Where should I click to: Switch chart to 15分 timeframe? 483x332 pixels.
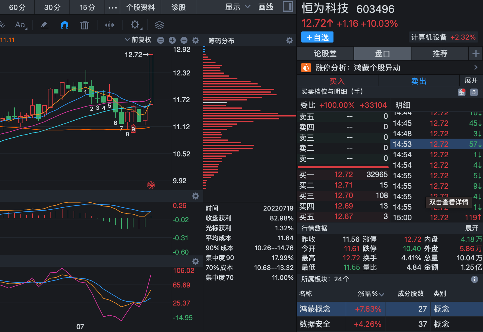click(x=87, y=7)
